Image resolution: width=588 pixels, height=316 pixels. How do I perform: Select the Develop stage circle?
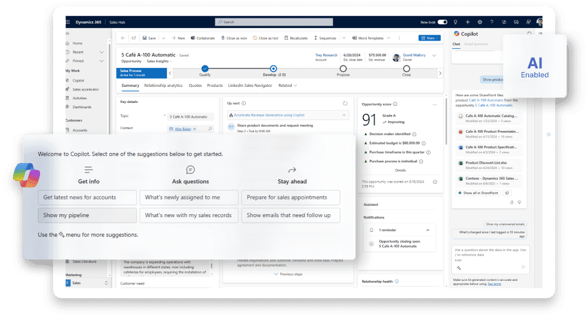[x=273, y=69]
